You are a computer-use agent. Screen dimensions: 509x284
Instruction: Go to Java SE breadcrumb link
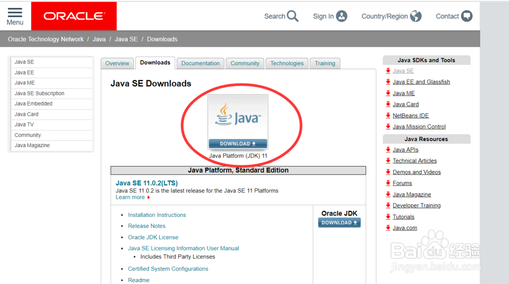pyautogui.click(x=126, y=39)
